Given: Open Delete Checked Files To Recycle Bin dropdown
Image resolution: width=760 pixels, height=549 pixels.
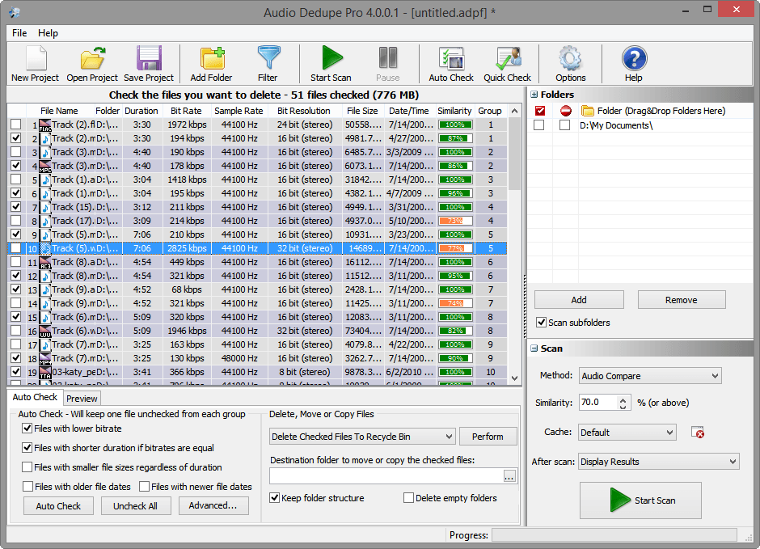Looking at the screenshot, I should pos(362,437).
